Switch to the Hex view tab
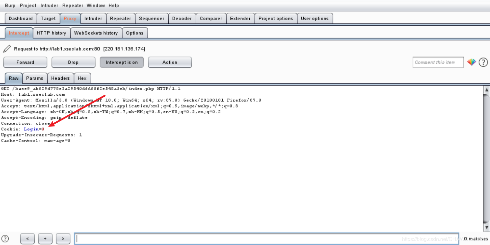The width and height of the screenshot is (490, 245). [x=82, y=78]
